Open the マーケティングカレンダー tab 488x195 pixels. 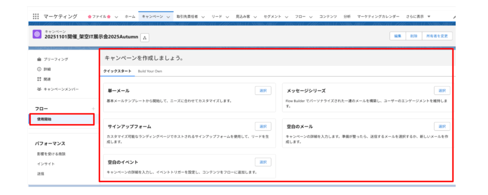tap(378, 17)
